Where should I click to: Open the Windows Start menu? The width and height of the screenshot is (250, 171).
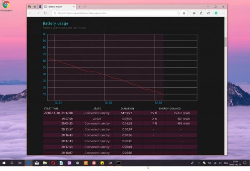4,163
